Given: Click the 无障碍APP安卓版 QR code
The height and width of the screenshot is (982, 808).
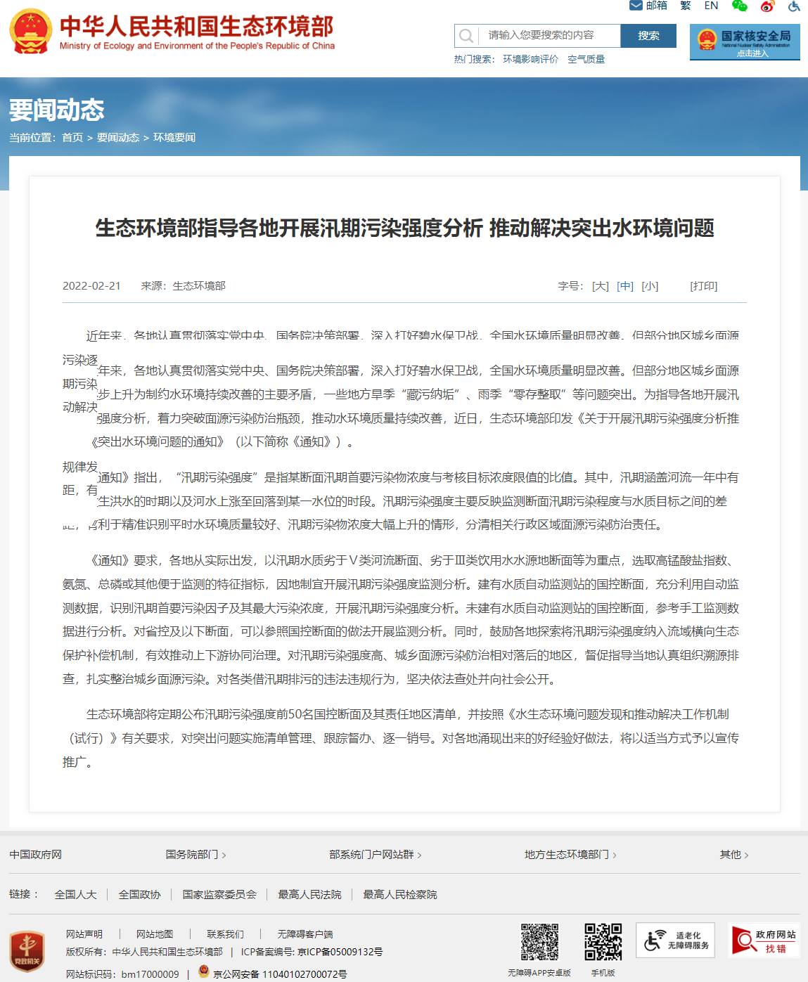Looking at the screenshot, I should tap(539, 942).
